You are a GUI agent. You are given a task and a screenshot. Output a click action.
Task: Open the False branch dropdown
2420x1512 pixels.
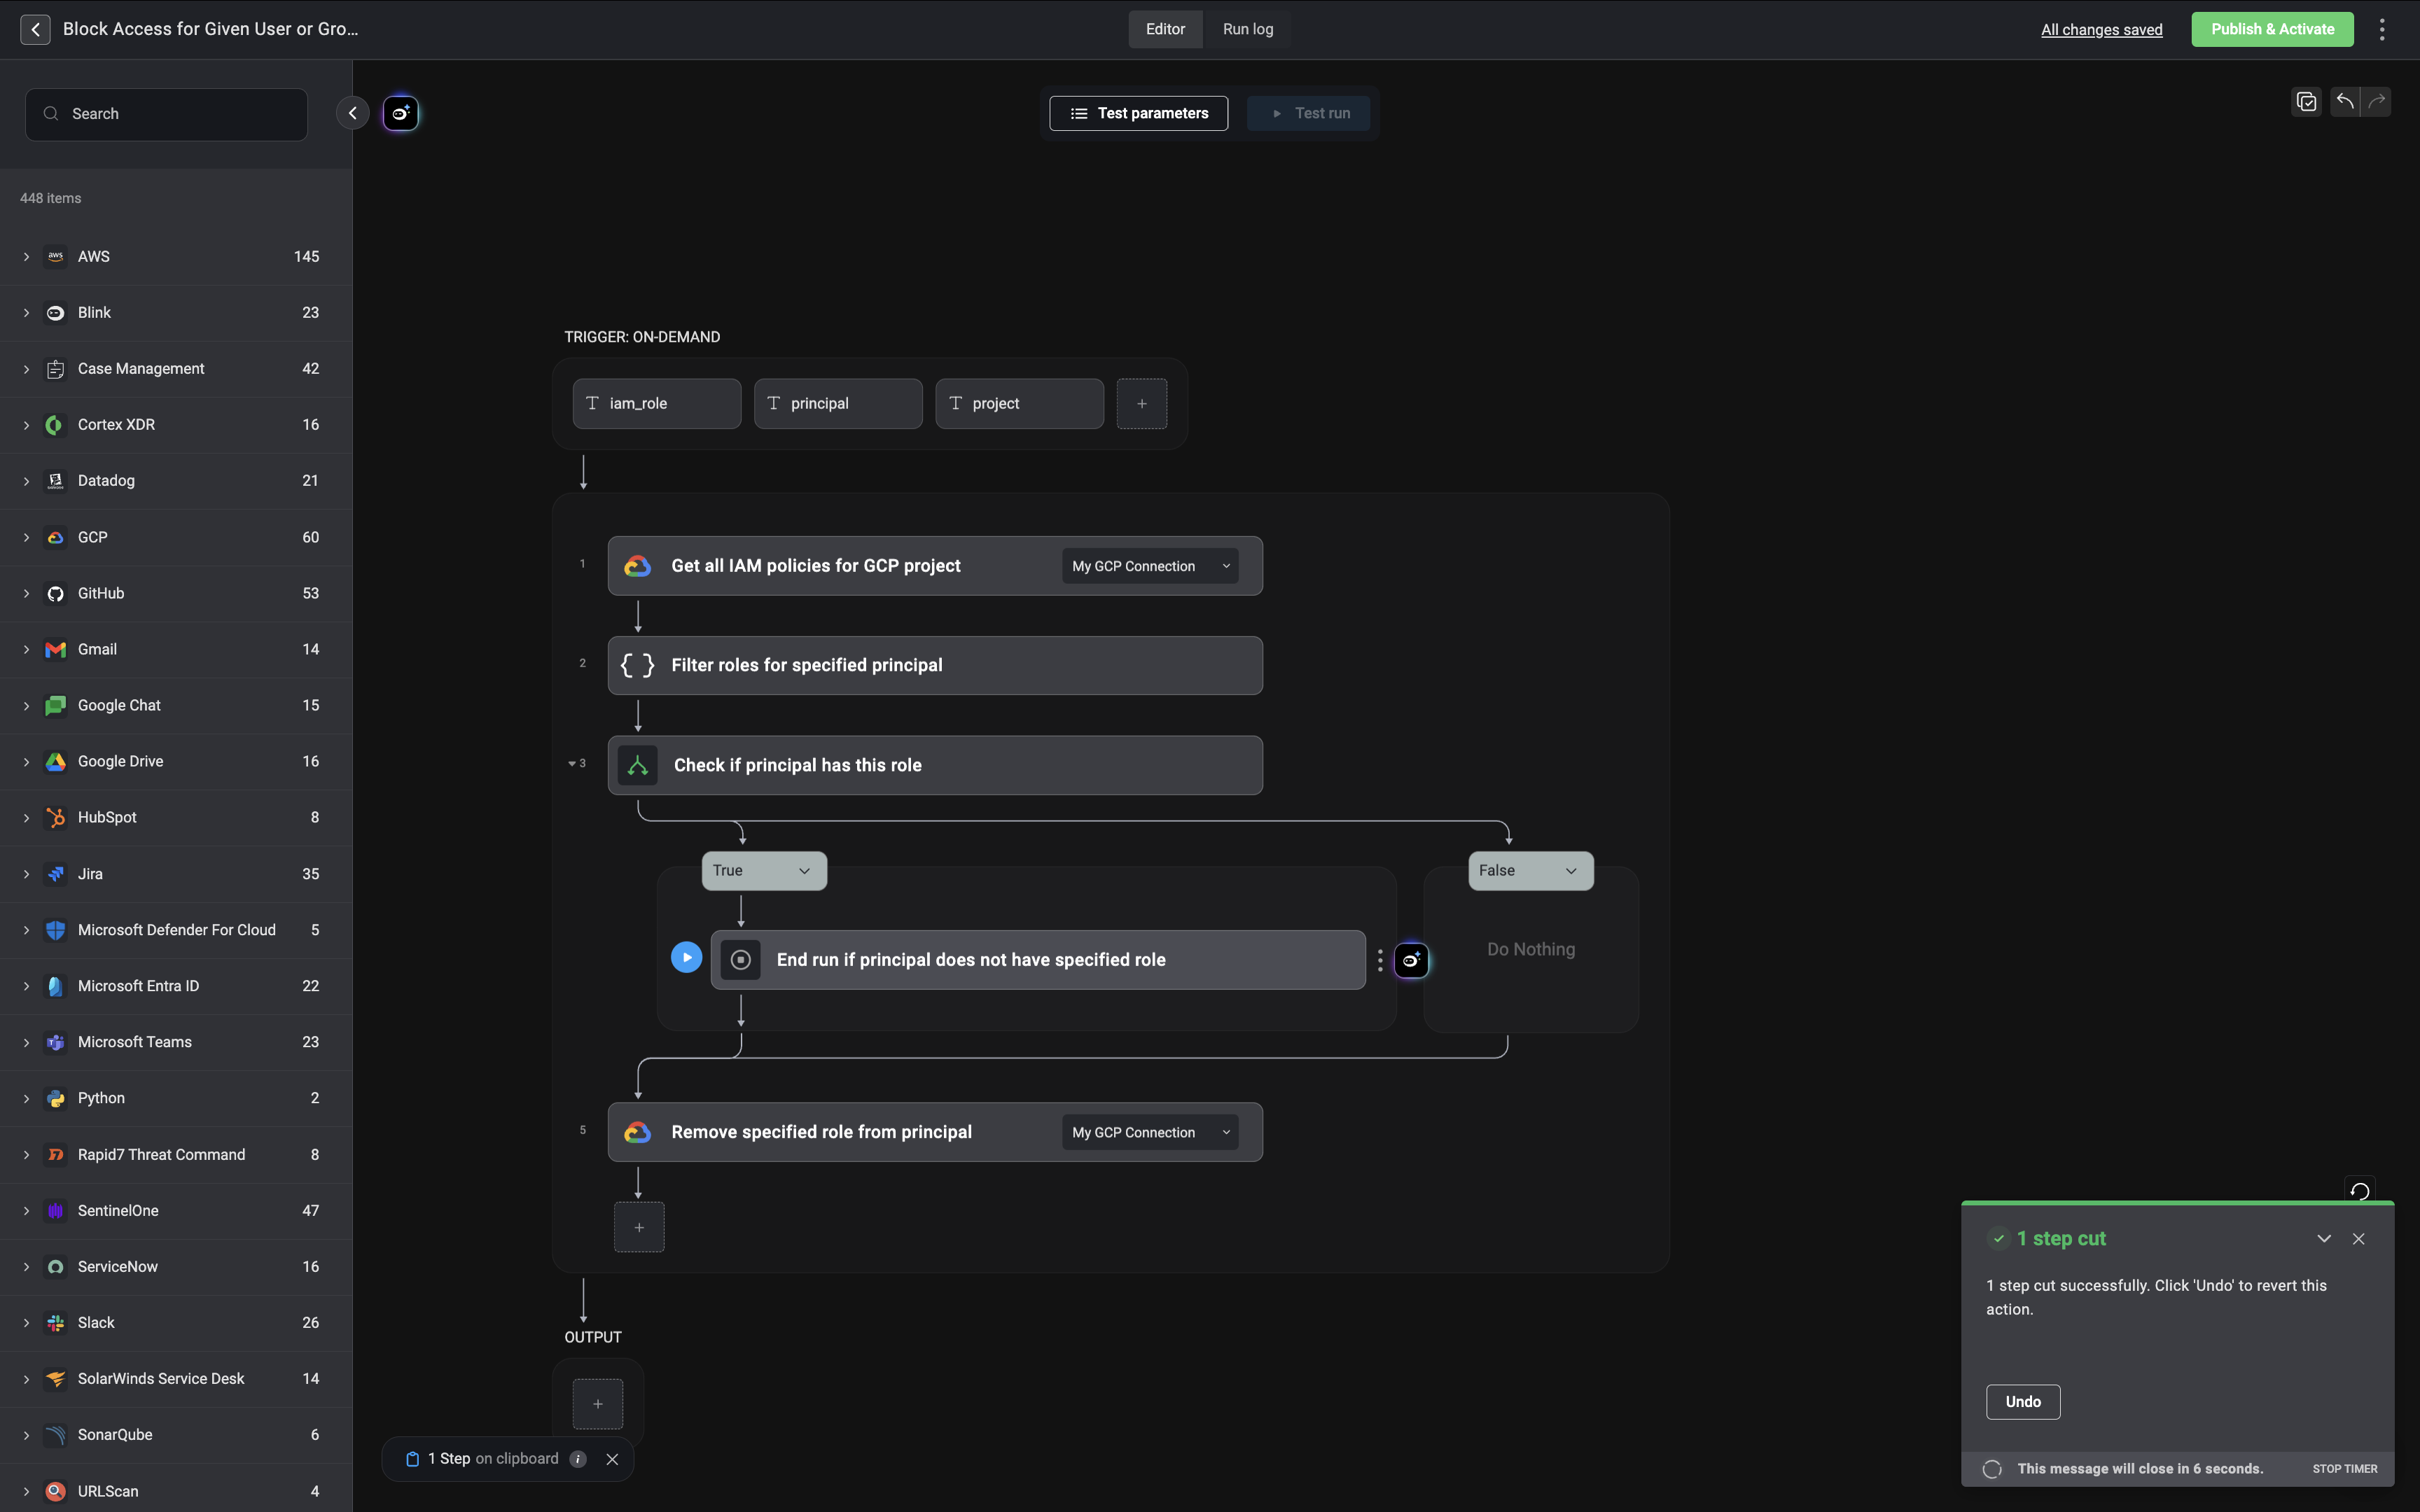pos(1530,871)
